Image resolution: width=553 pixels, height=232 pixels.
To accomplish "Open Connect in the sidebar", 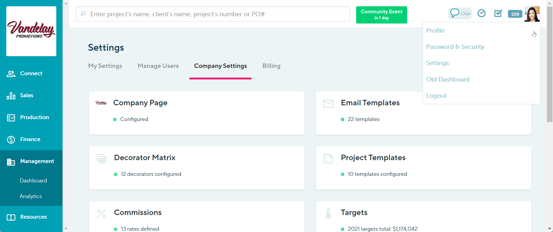I will point(31,73).
